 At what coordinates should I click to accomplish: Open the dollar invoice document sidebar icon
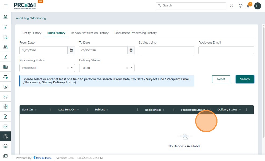[5, 57]
